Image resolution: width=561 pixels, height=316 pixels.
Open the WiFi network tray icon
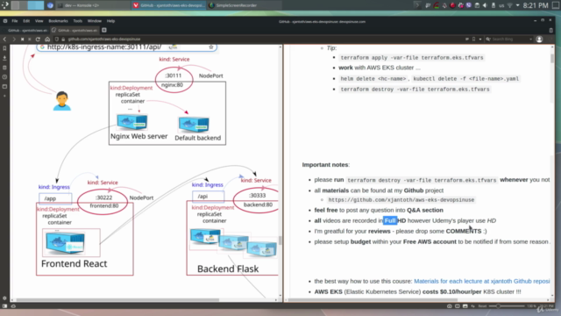pos(510,5)
